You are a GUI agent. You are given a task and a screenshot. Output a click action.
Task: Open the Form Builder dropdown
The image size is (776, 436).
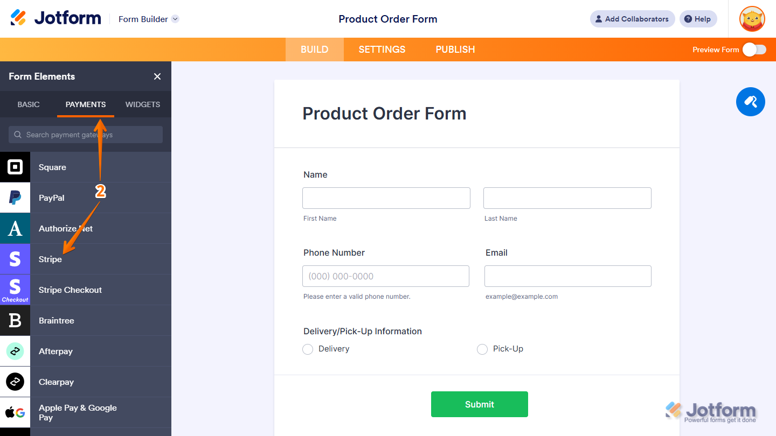149,19
